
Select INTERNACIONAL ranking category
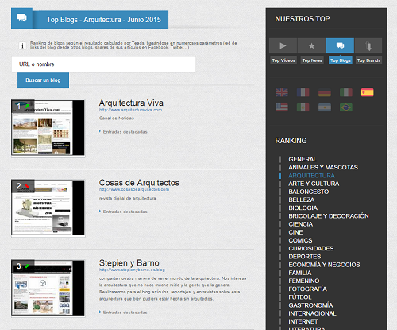[312, 313]
